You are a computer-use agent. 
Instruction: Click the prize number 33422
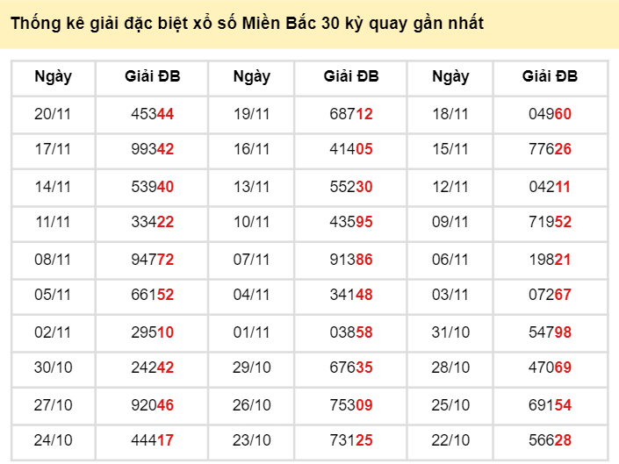pyautogui.click(x=152, y=222)
